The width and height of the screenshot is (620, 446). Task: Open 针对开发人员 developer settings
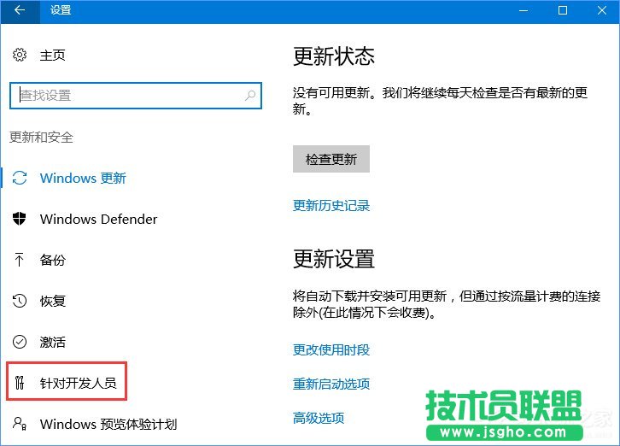click(78, 383)
